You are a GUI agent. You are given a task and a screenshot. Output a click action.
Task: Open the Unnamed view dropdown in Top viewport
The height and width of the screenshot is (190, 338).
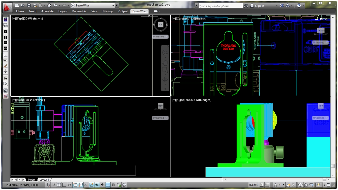click(160, 36)
